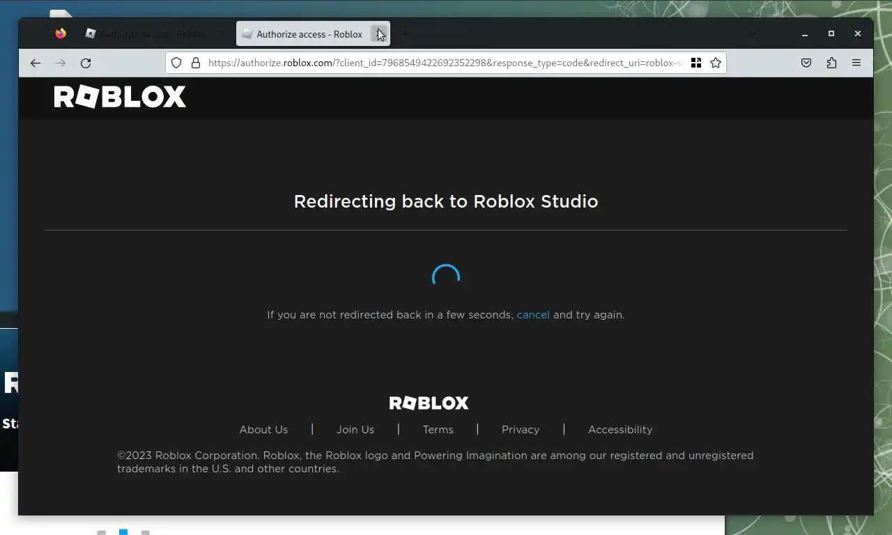The height and width of the screenshot is (535, 892).
Task: Open the Firefox application hamburger menu
Action: tap(856, 63)
